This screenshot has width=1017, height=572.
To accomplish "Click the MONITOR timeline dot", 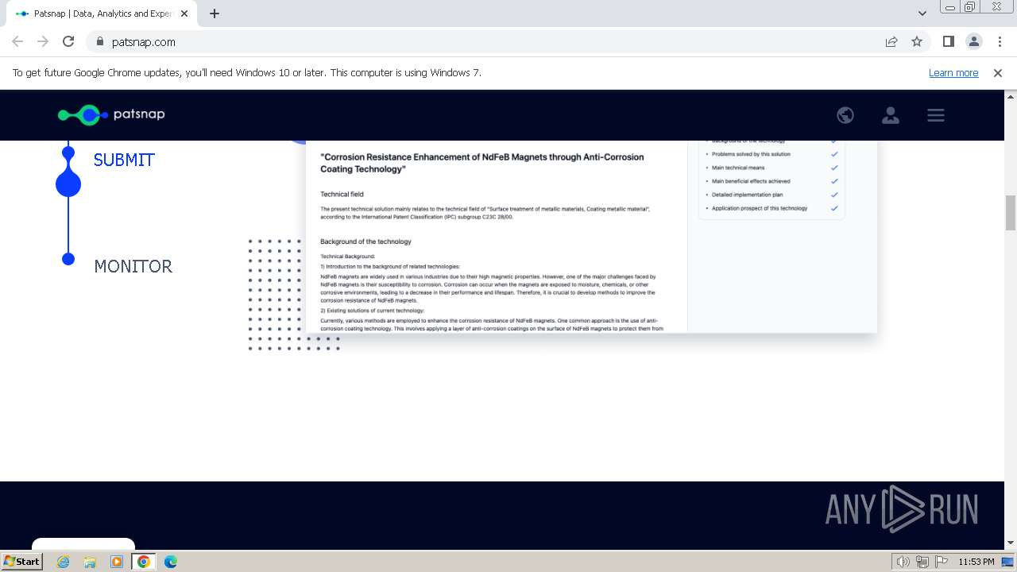I will coord(68,259).
